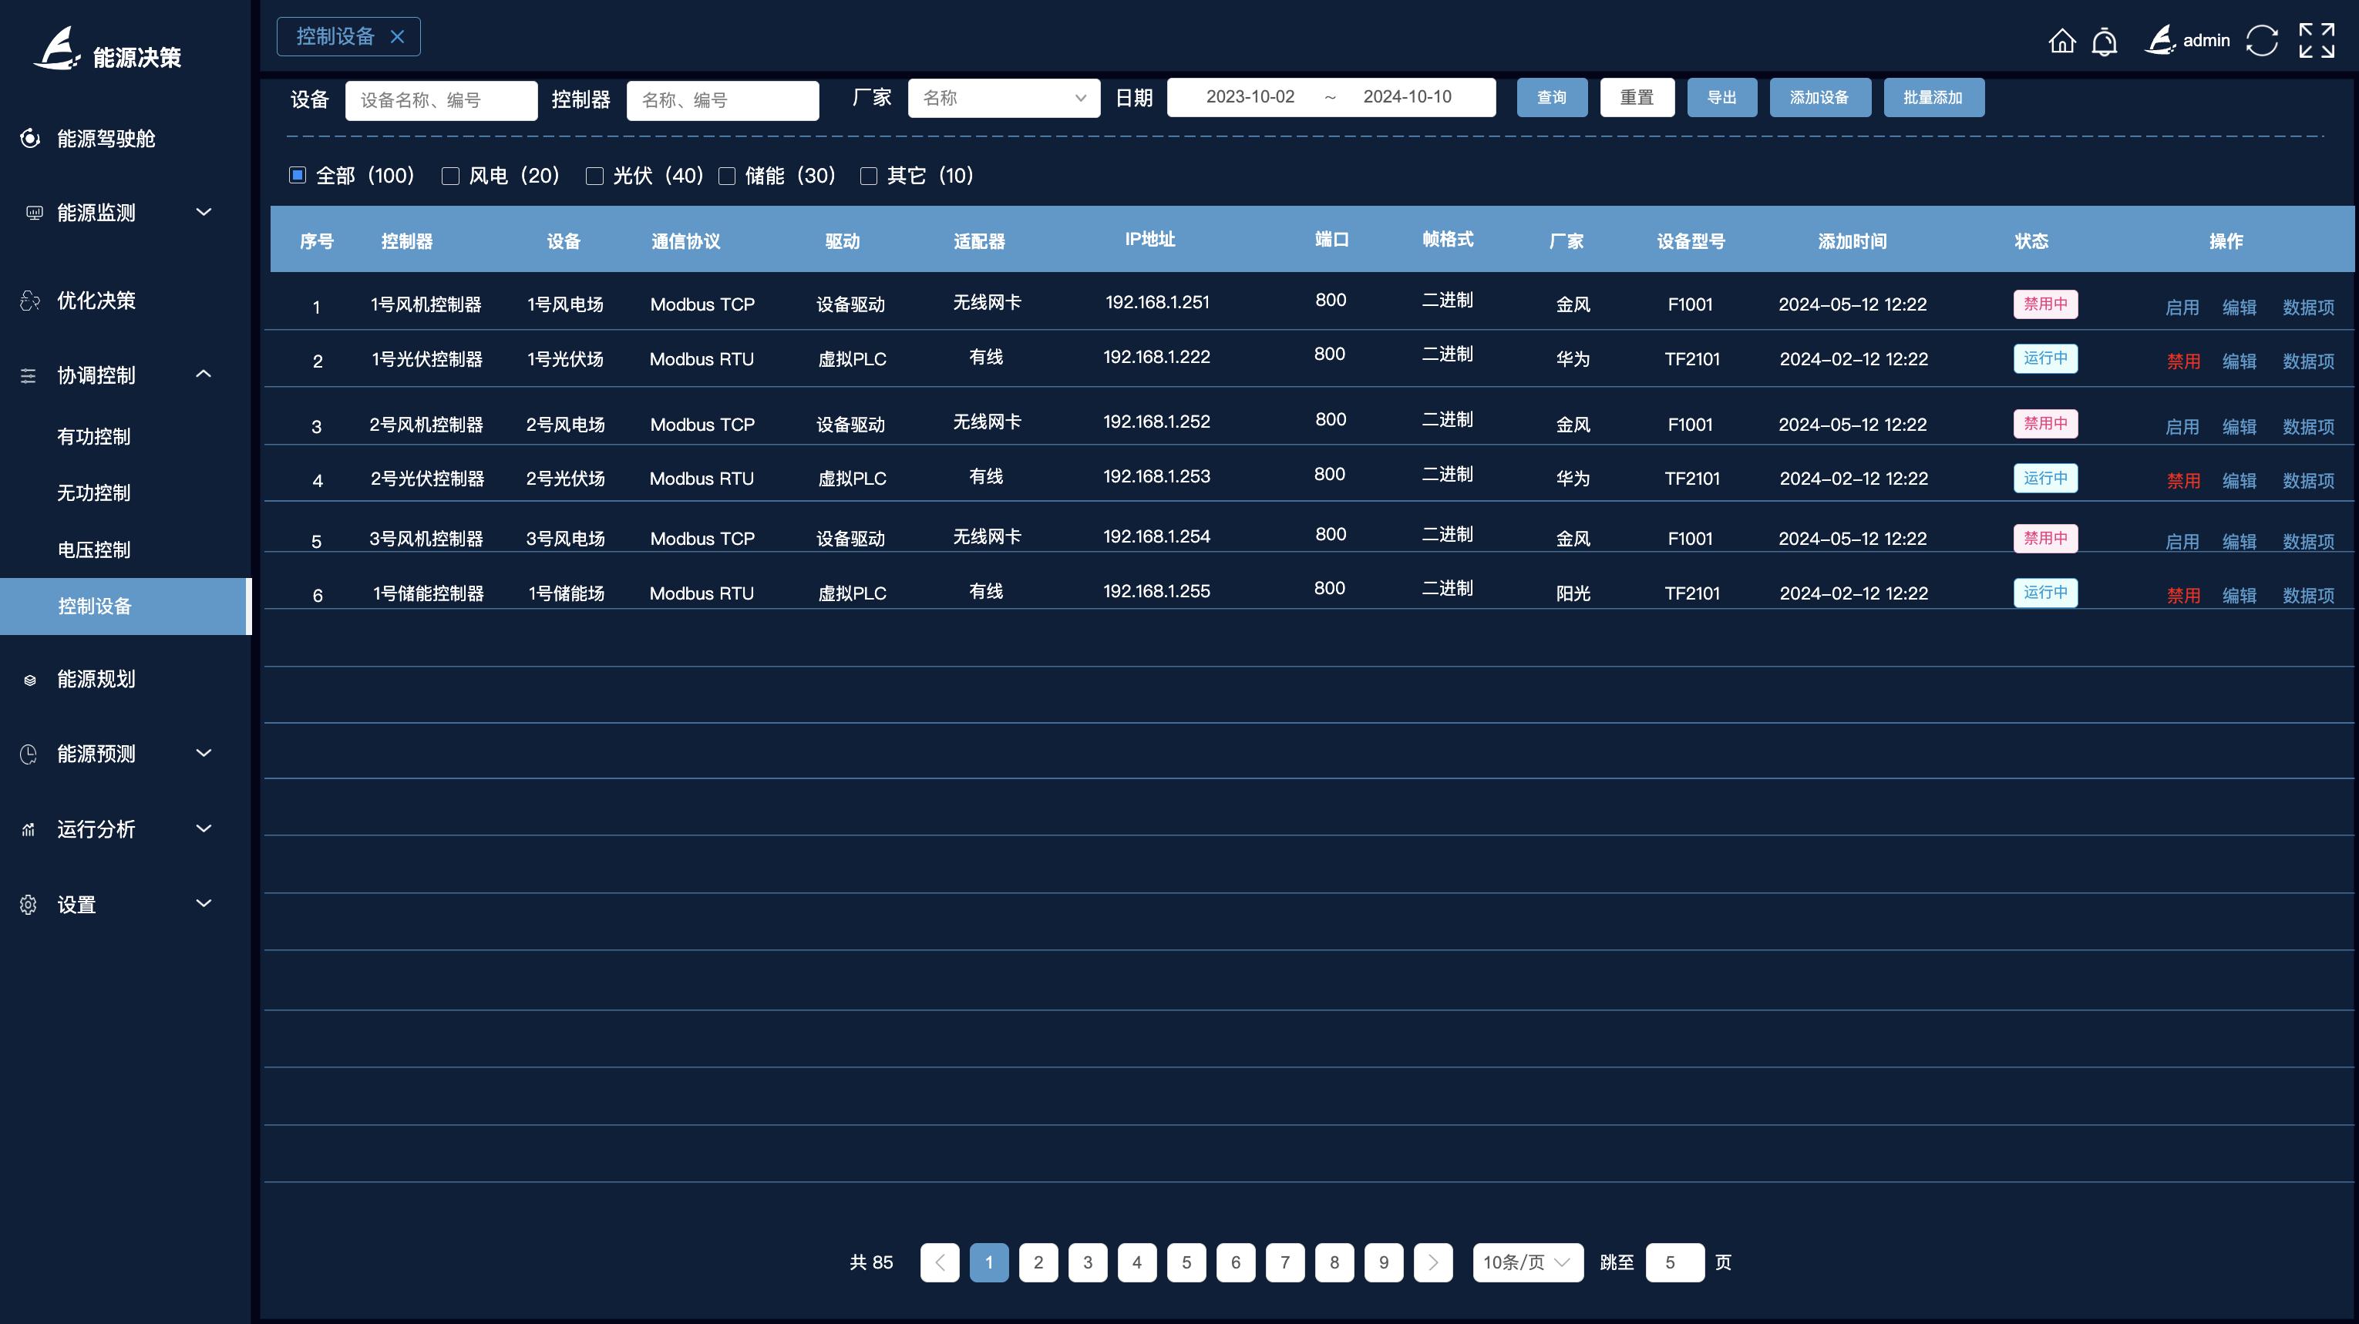The height and width of the screenshot is (1324, 2359).
Task: Click the 添加设备 button
Action: coord(1819,98)
